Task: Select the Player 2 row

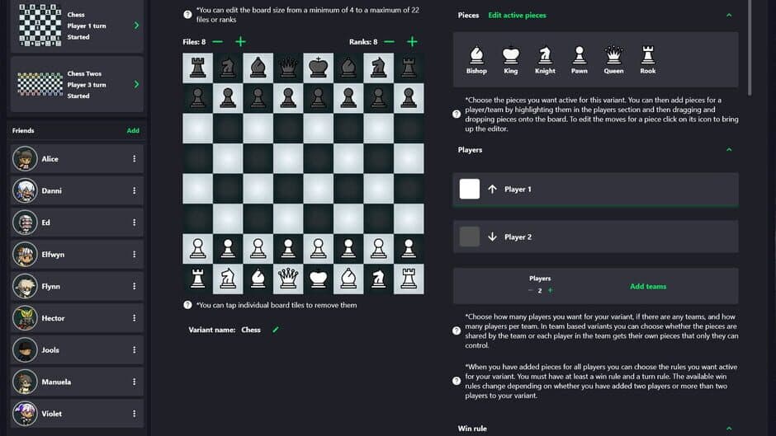Action: coord(595,237)
